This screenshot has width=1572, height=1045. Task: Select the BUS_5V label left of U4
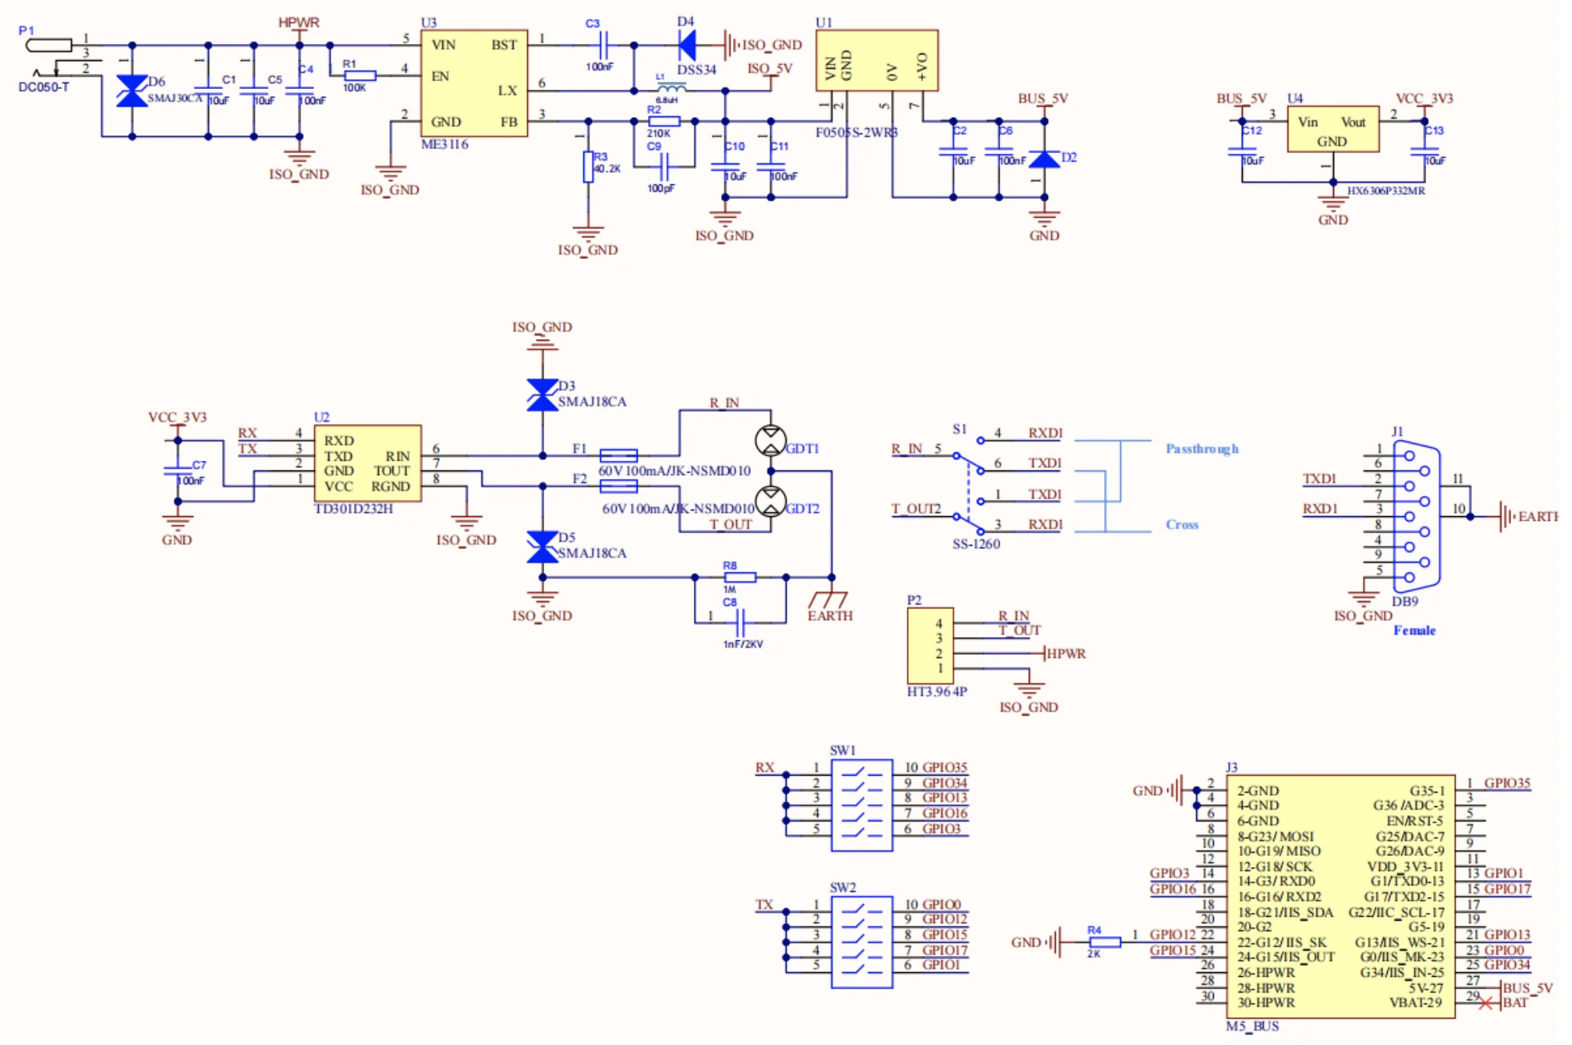[x=1241, y=99]
